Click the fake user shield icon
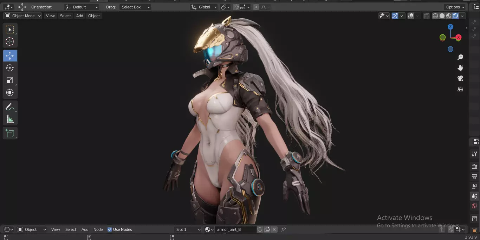The image size is (480, 240). click(260, 229)
